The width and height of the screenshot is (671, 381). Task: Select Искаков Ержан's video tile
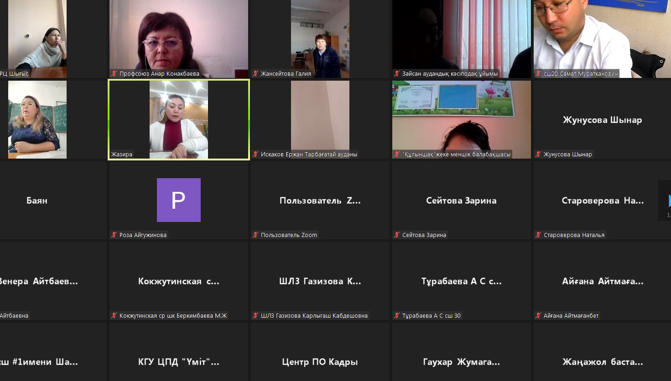click(x=320, y=120)
